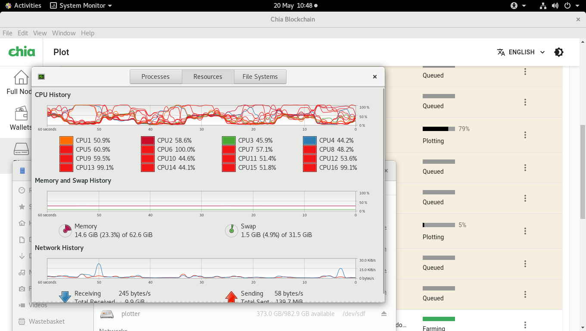Click the 5% plotting progress bar
The height and width of the screenshot is (331, 586).
439,225
